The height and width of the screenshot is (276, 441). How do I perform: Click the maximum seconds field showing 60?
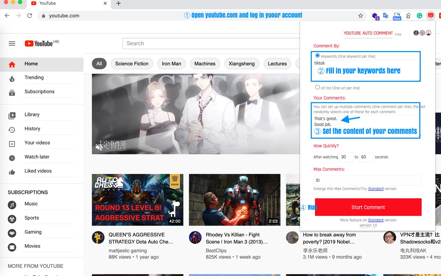coord(366,157)
